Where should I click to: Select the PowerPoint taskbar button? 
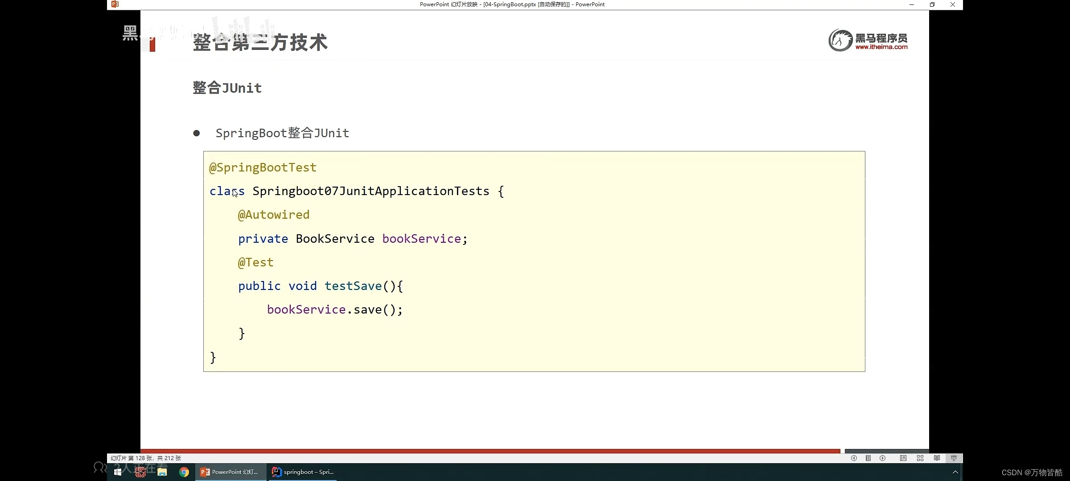click(x=230, y=472)
